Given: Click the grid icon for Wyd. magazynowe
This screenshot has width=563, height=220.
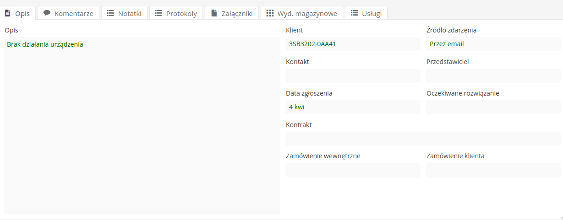Looking at the screenshot, I should (270, 13).
